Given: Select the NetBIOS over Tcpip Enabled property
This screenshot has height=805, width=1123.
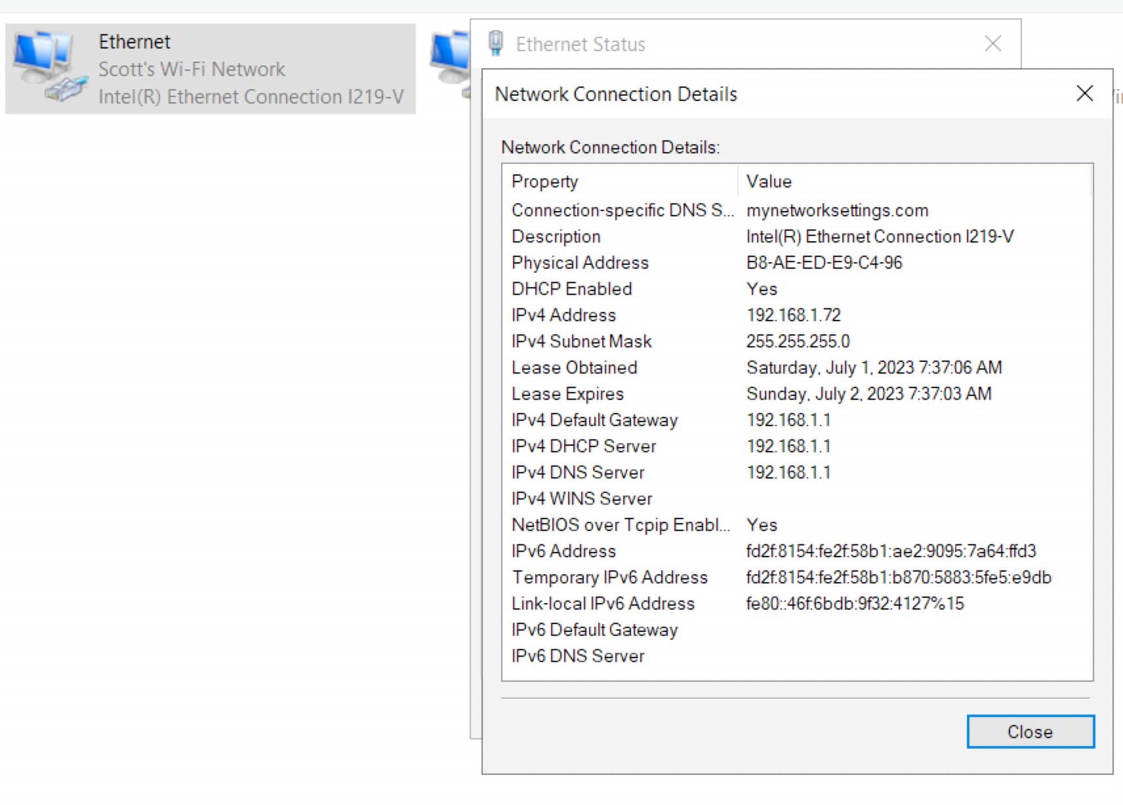Looking at the screenshot, I should pyautogui.click(x=621, y=525).
